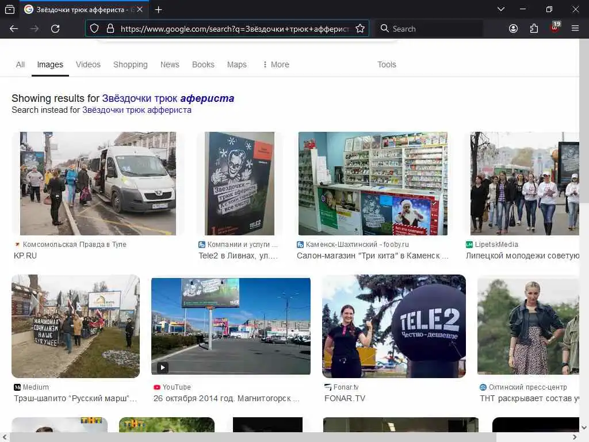Click the horizontal scrollbar thumb at bottom
This screenshot has width=589, height=442.
pos(253,437)
